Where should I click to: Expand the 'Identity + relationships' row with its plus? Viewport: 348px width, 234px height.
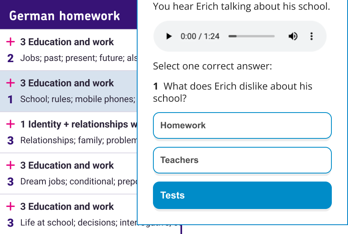point(11,124)
